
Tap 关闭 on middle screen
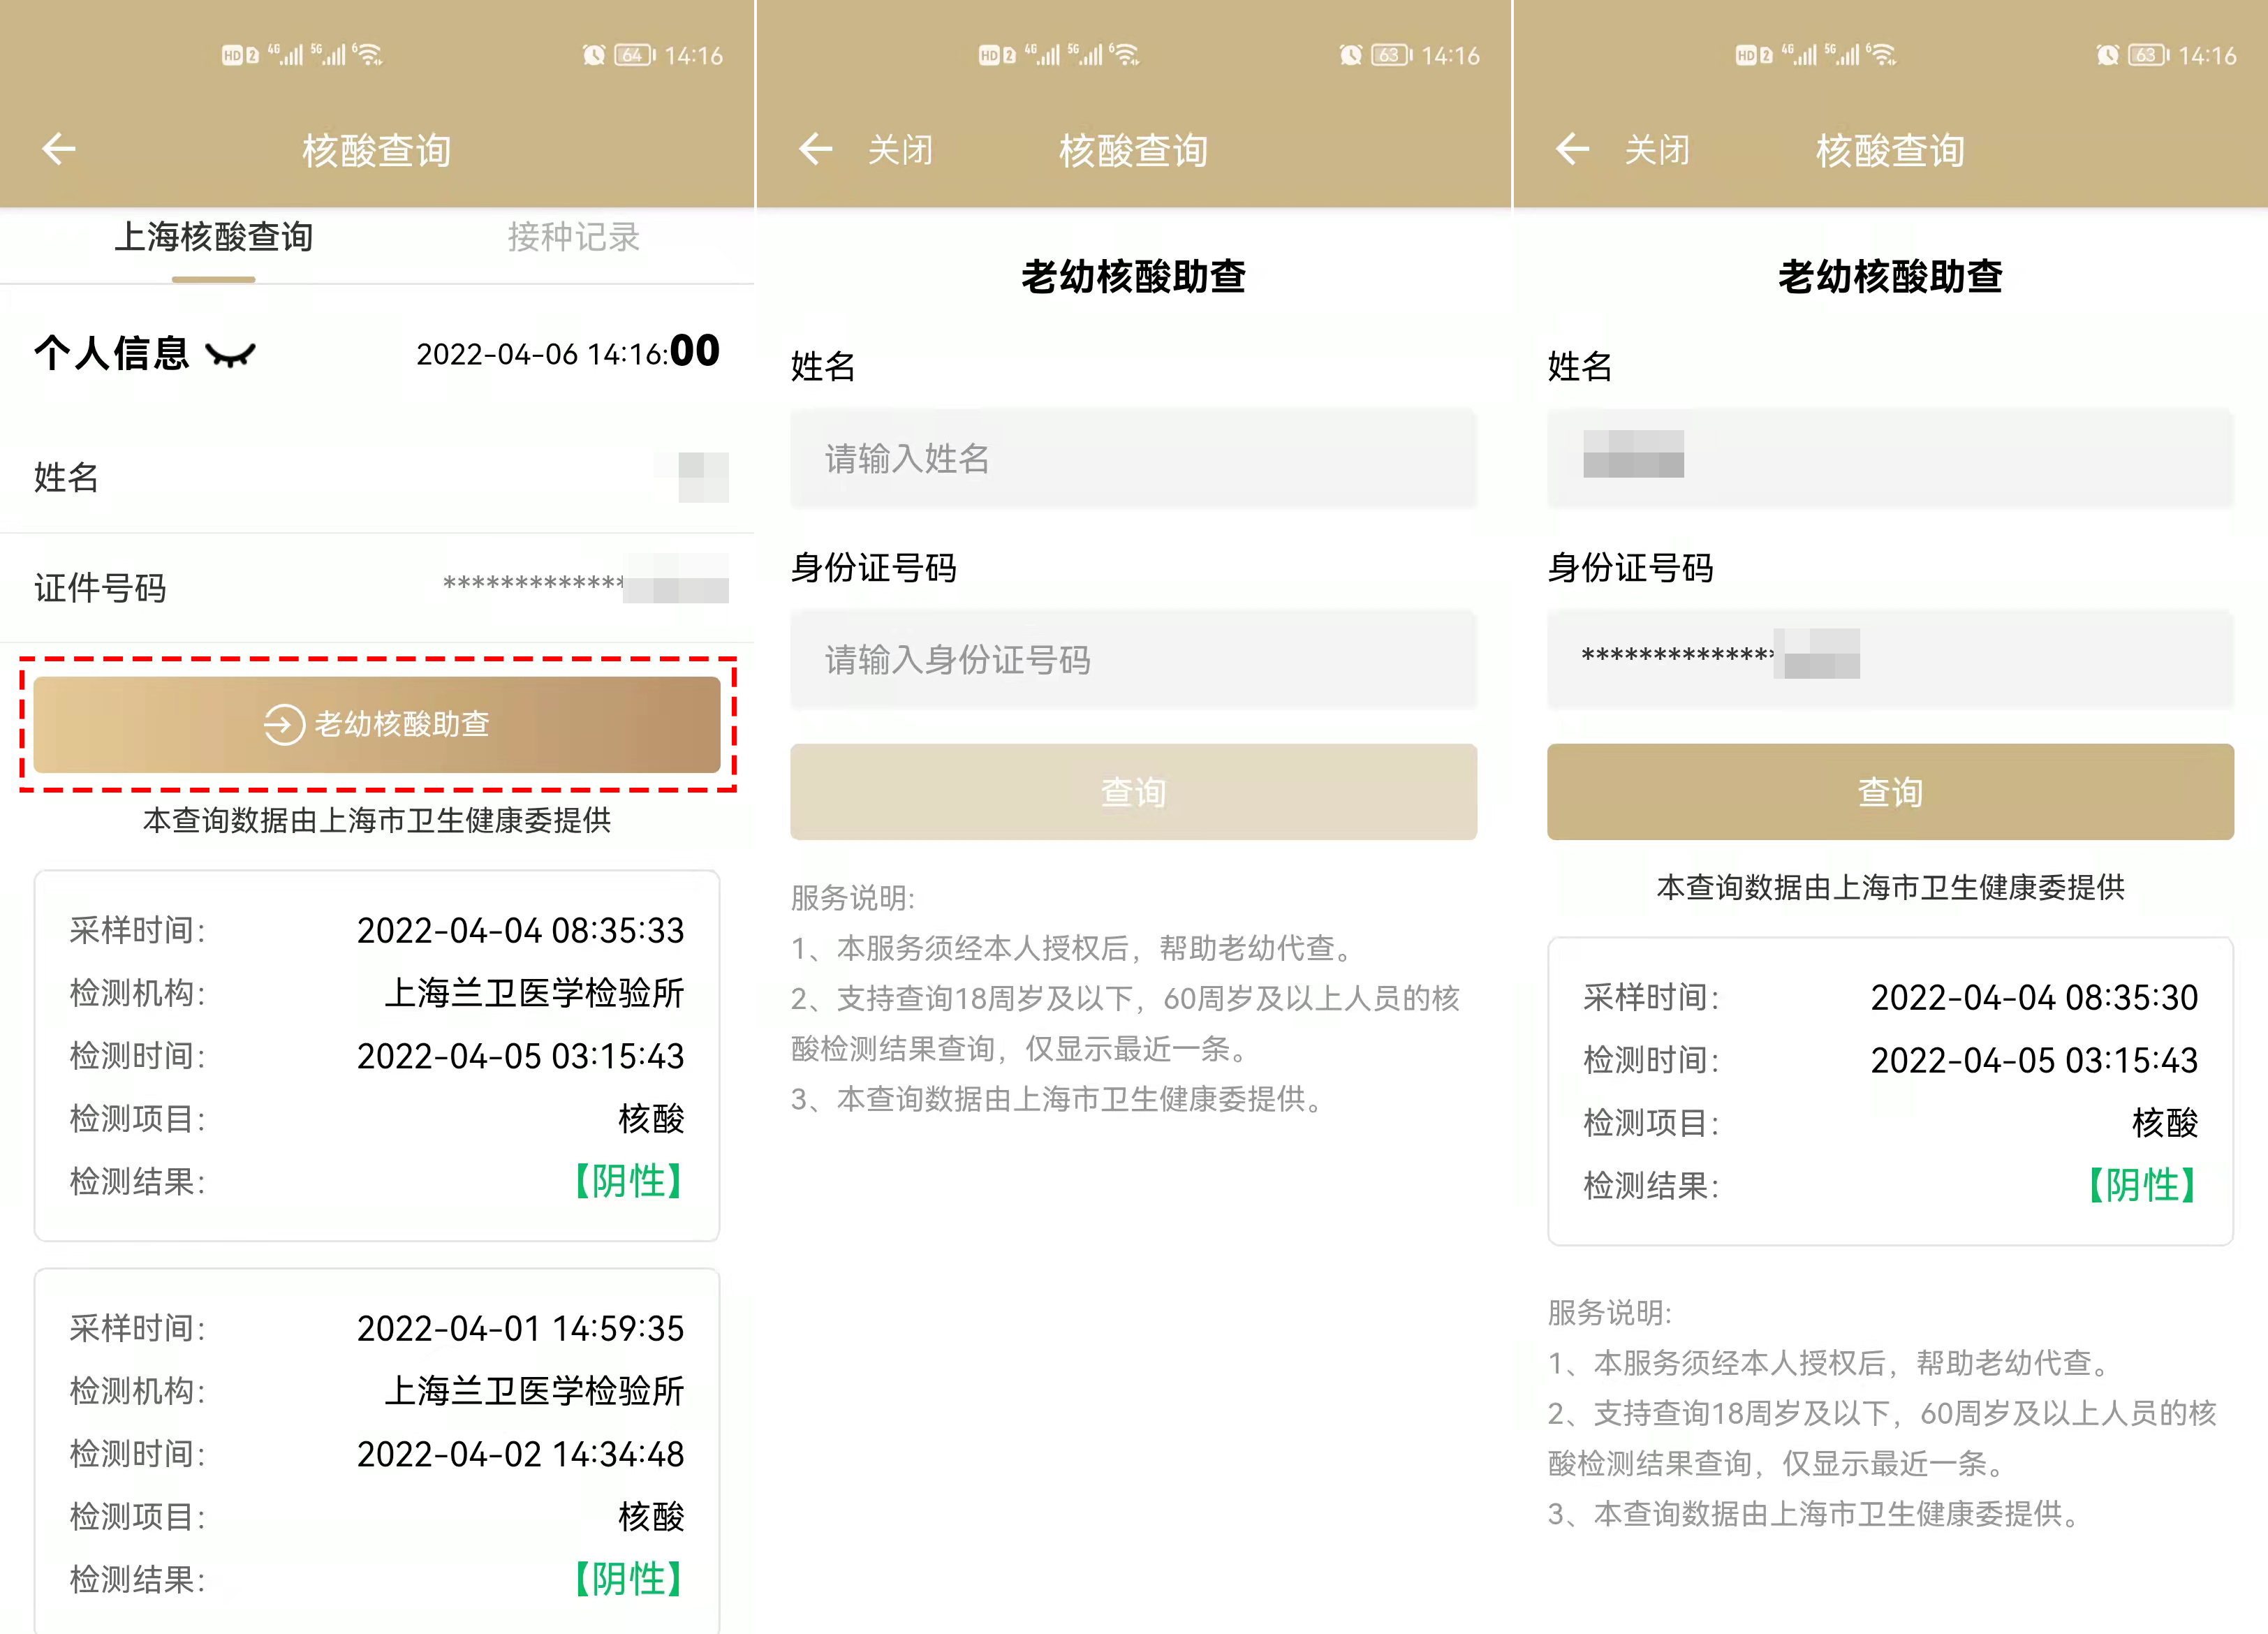[x=900, y=150]
